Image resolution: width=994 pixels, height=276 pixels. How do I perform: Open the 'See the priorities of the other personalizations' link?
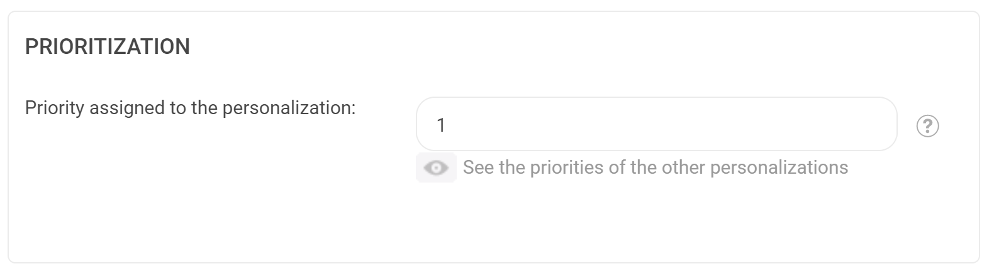tap(656, 167)
